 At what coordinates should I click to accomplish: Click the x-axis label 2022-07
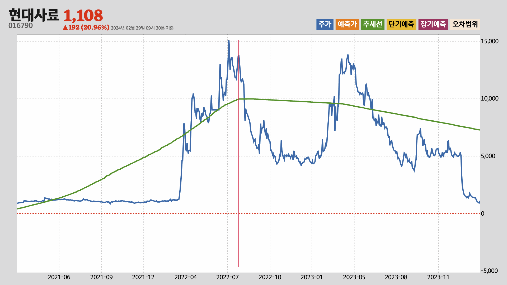point(228,277)
